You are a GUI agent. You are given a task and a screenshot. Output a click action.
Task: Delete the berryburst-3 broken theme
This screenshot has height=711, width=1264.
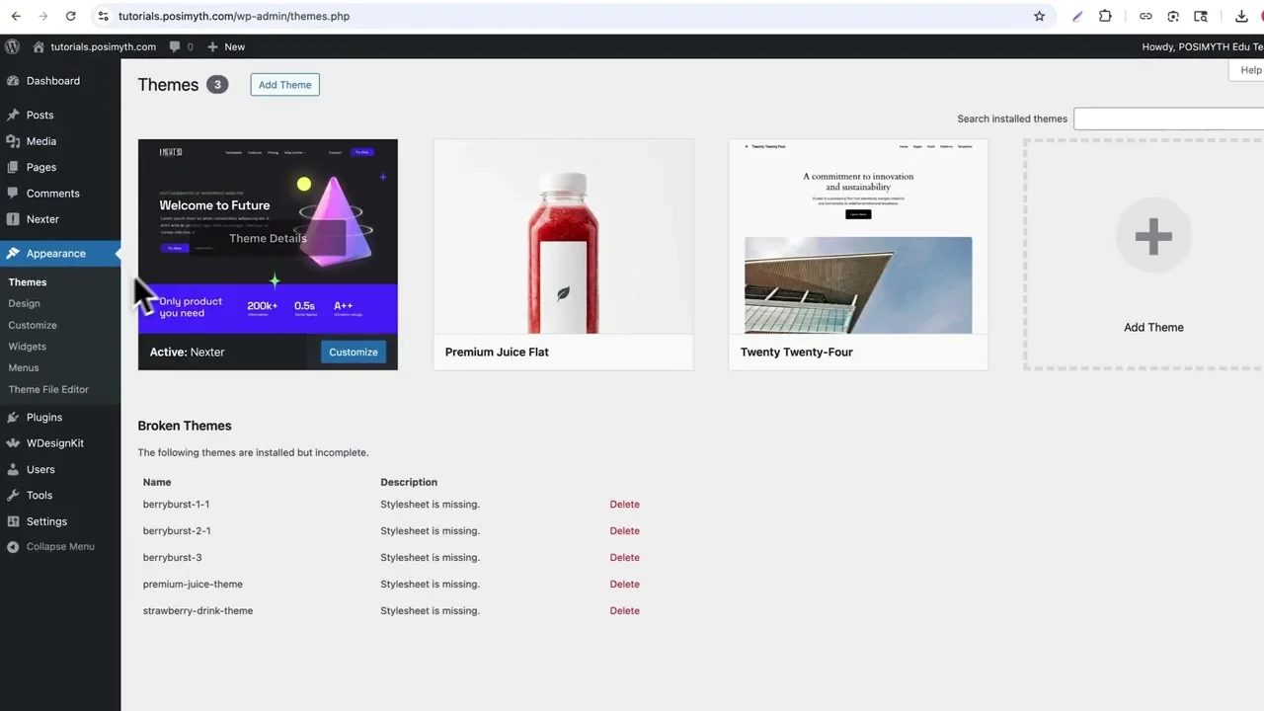pyautogui.click(x=624, y=558)
